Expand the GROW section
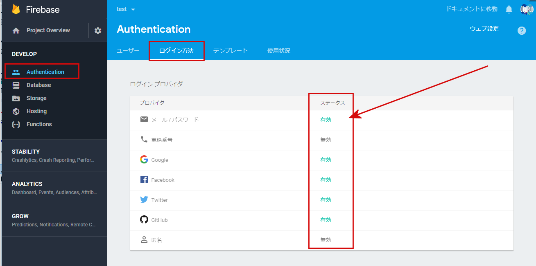The image size is (536, 266). pyautogui.click(x=54, y=220)
